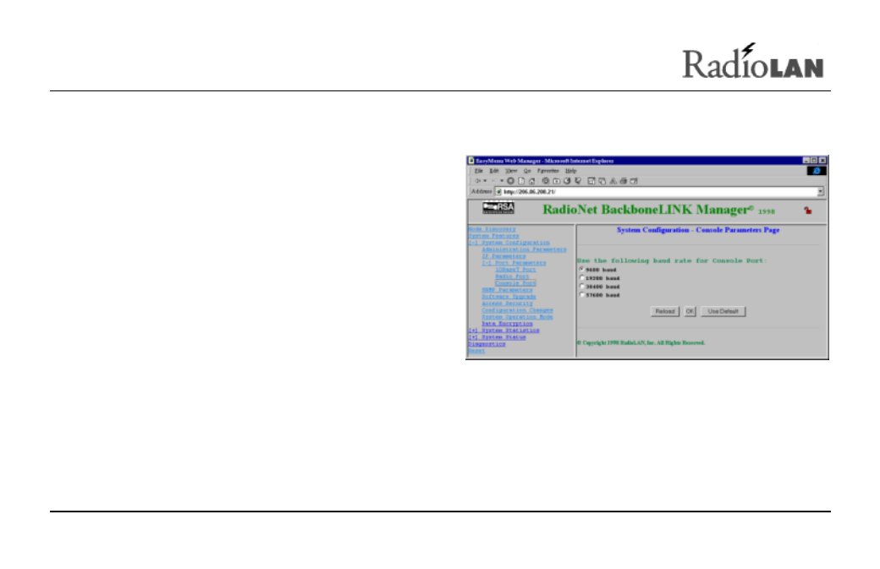This screenshot has height=569, width=880.
Task: Open the Back button history dropdown arrow
Action: pyautogui.click(x=485, y=181)
